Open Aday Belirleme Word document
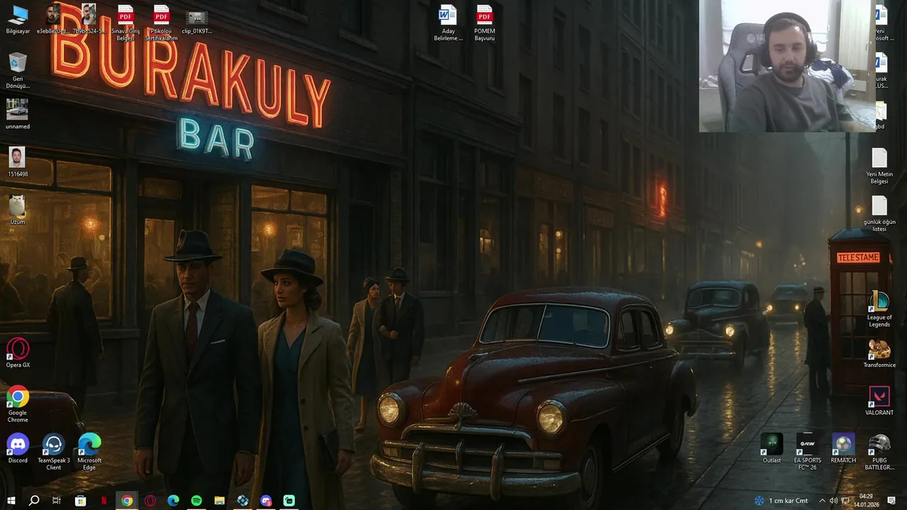907x510 pixels. [x=448, y=23]
